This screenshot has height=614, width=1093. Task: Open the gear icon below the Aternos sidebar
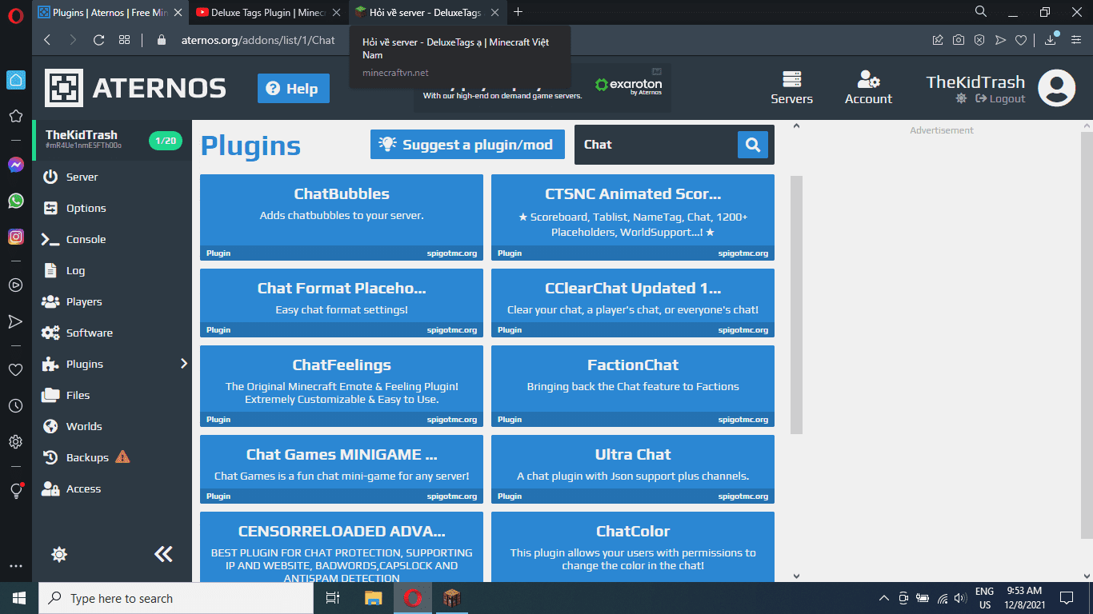59,554
